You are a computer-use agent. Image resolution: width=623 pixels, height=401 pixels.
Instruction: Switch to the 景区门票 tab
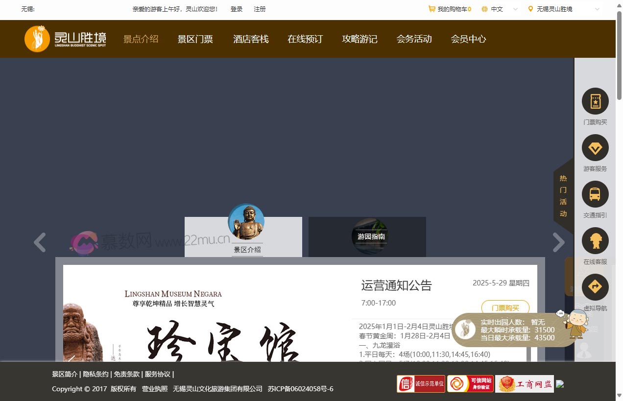[x=195, y=39]
